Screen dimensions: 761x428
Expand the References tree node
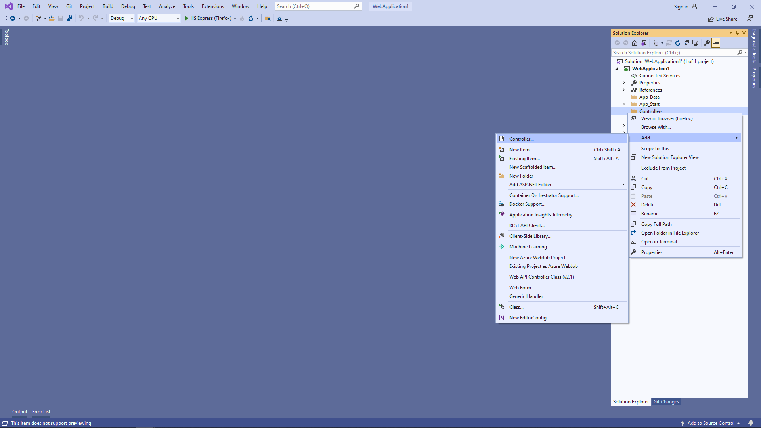[623, 90]
